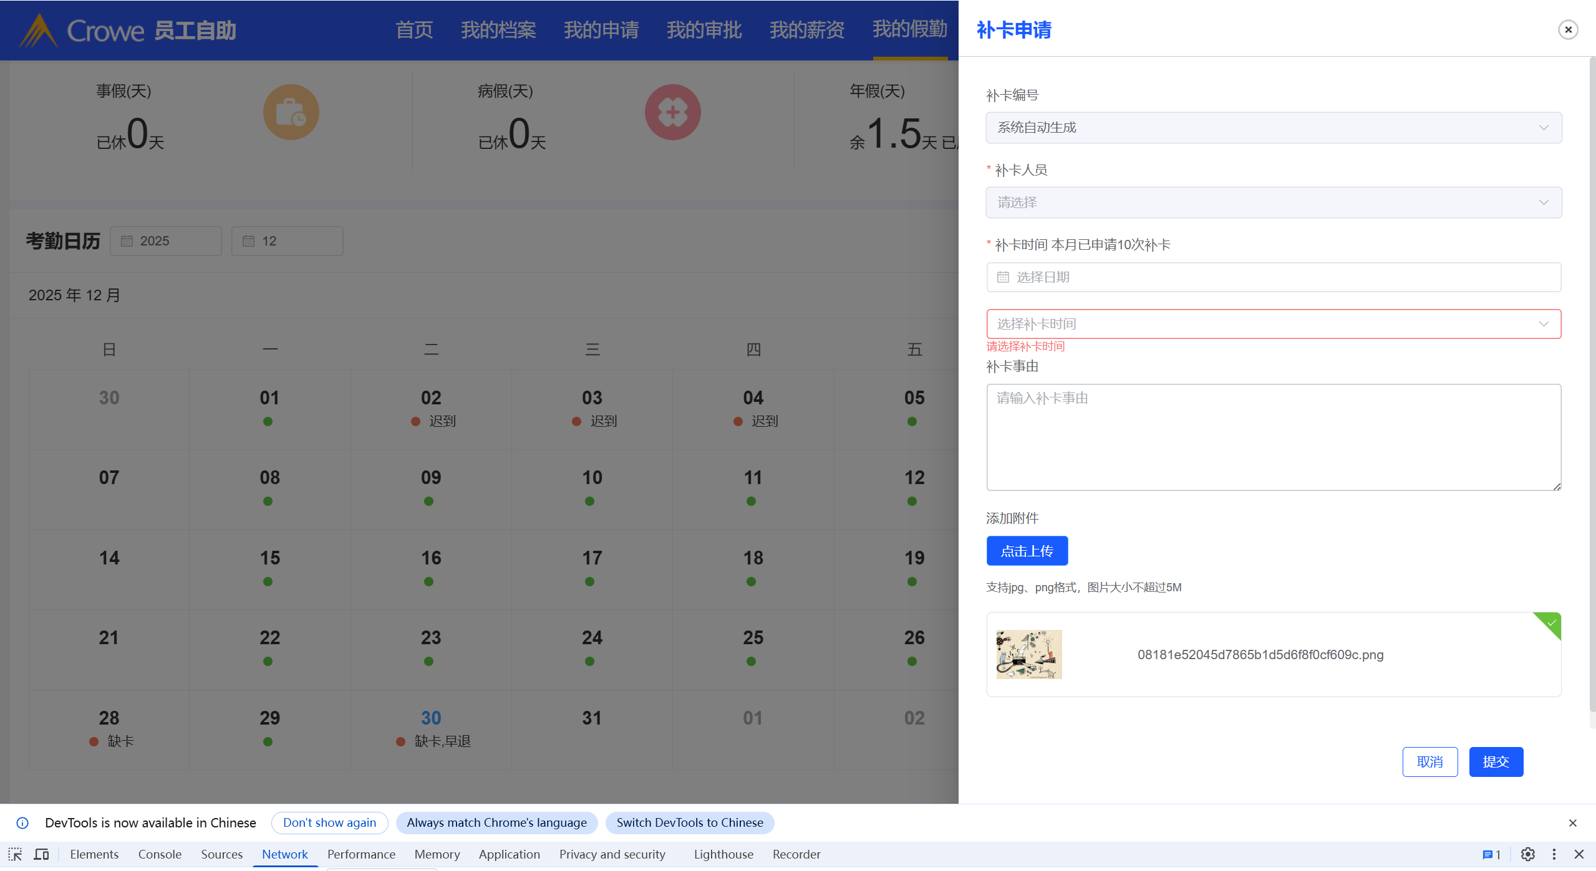Expand the 补卡人员 dropdown
The height and width of the screenshot is (871, 1596).
(x=1273, y=202)
